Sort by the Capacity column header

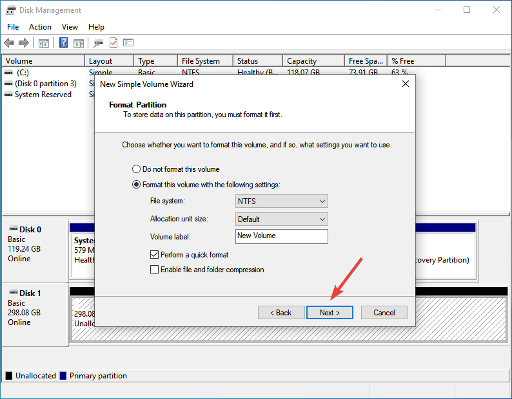pos(314,61)
